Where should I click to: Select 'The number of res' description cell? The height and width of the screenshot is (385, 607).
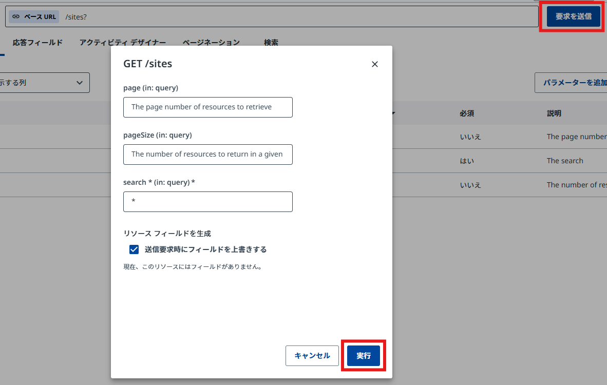[577, 185]
